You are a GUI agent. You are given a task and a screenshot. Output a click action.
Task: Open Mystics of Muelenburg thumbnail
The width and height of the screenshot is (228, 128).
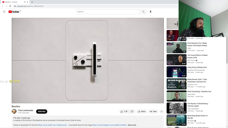pos(177,108)
